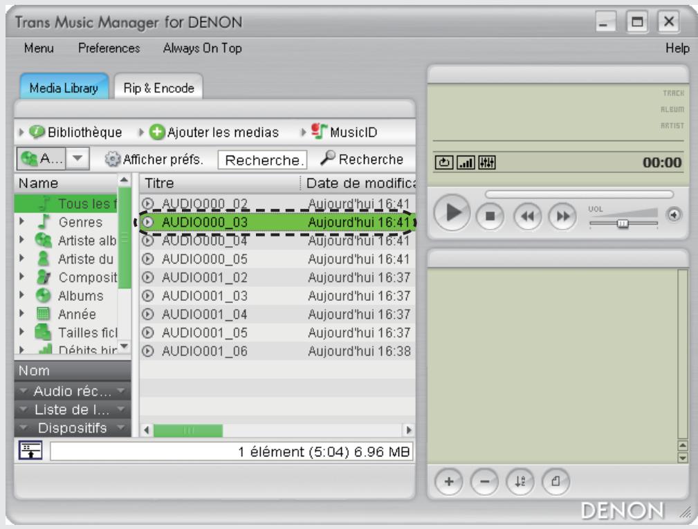Select track AUDIO000_03
698x529 pixels.
[278, 222]
